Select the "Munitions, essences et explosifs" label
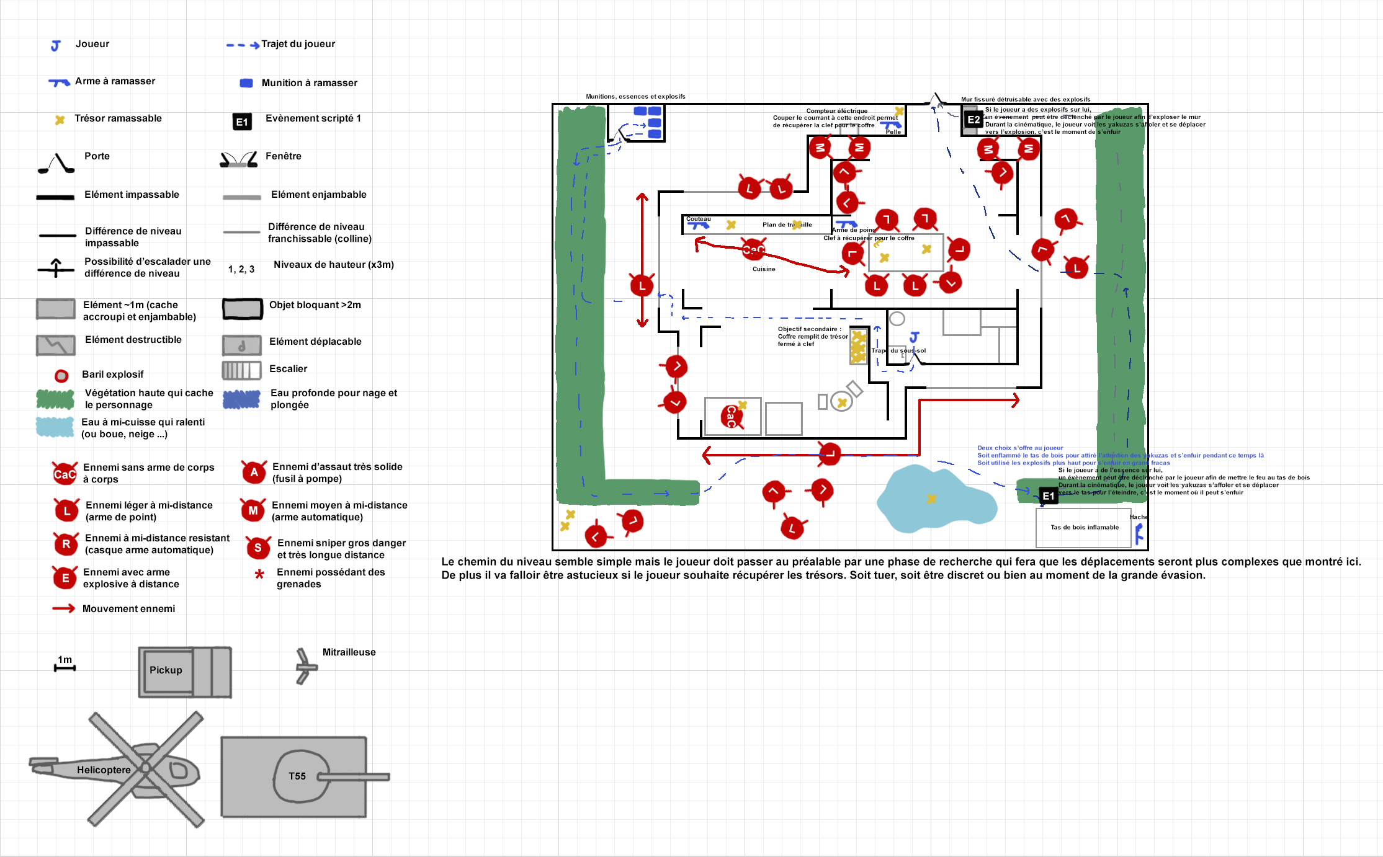Viewport: 1383px width, 857px height. [635, 97]
